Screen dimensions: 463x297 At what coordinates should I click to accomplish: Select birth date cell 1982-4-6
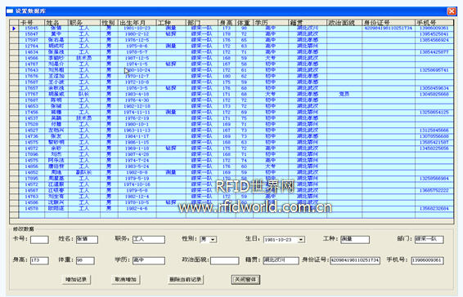137,209
